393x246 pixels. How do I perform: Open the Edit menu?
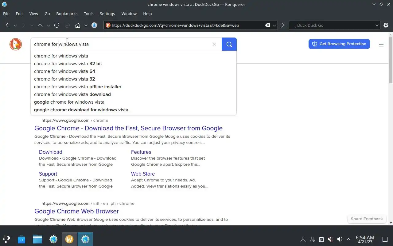click(x=19, y=14)
